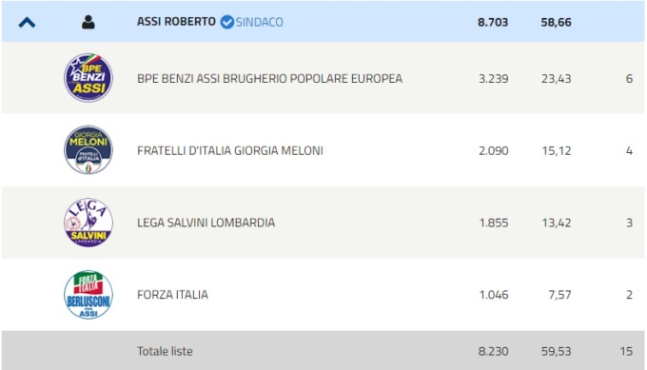Select the Forza Italia list name

pyautogui.click(x=172, y=295)
